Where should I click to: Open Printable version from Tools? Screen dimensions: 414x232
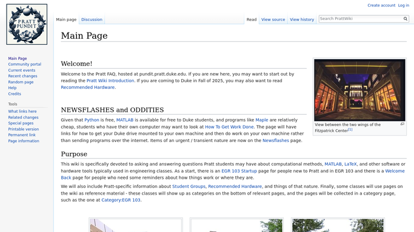[x=23, y=129]
